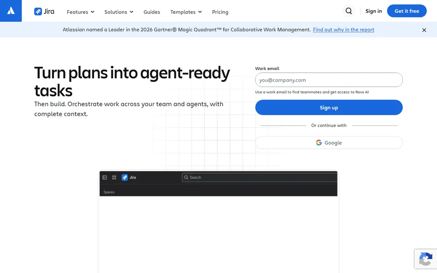437x273 pixels.
Task: Expand the Solutions dropdown
Action: 119,12
